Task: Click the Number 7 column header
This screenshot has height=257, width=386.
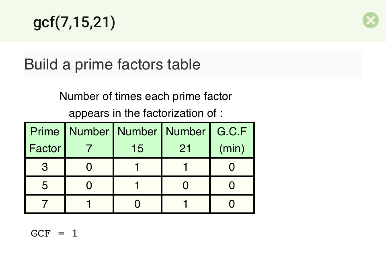Action: point(89,140)
